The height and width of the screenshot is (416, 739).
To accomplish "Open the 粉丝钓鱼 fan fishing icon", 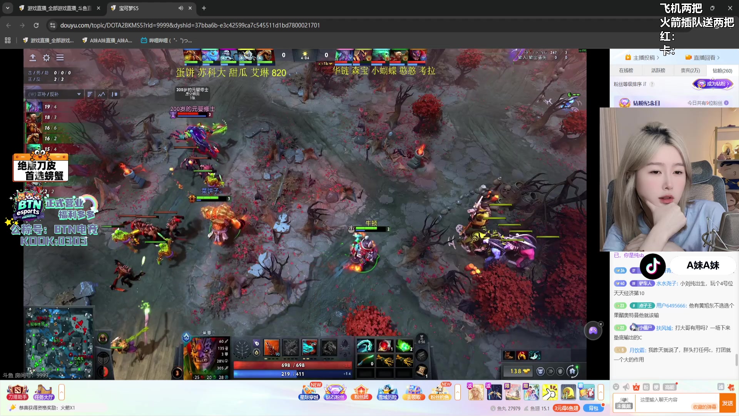I will pyautogui.click(x=440, y=393).
